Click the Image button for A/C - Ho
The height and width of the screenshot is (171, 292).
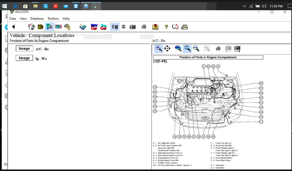24,49
